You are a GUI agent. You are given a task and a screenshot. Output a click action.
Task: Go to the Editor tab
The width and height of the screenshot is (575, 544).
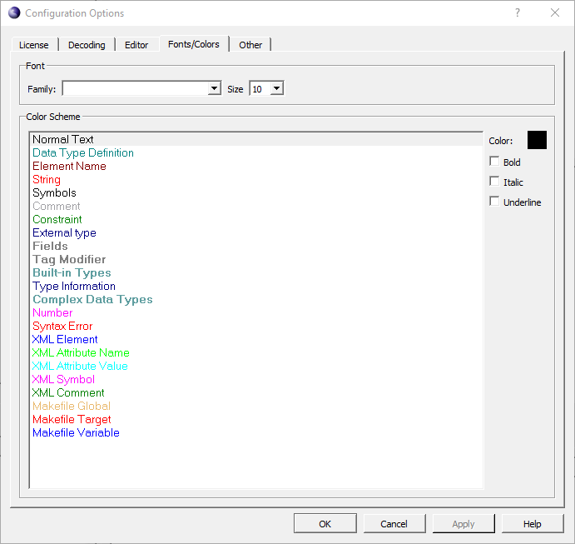pyautogui.click(x=136, y=45)
